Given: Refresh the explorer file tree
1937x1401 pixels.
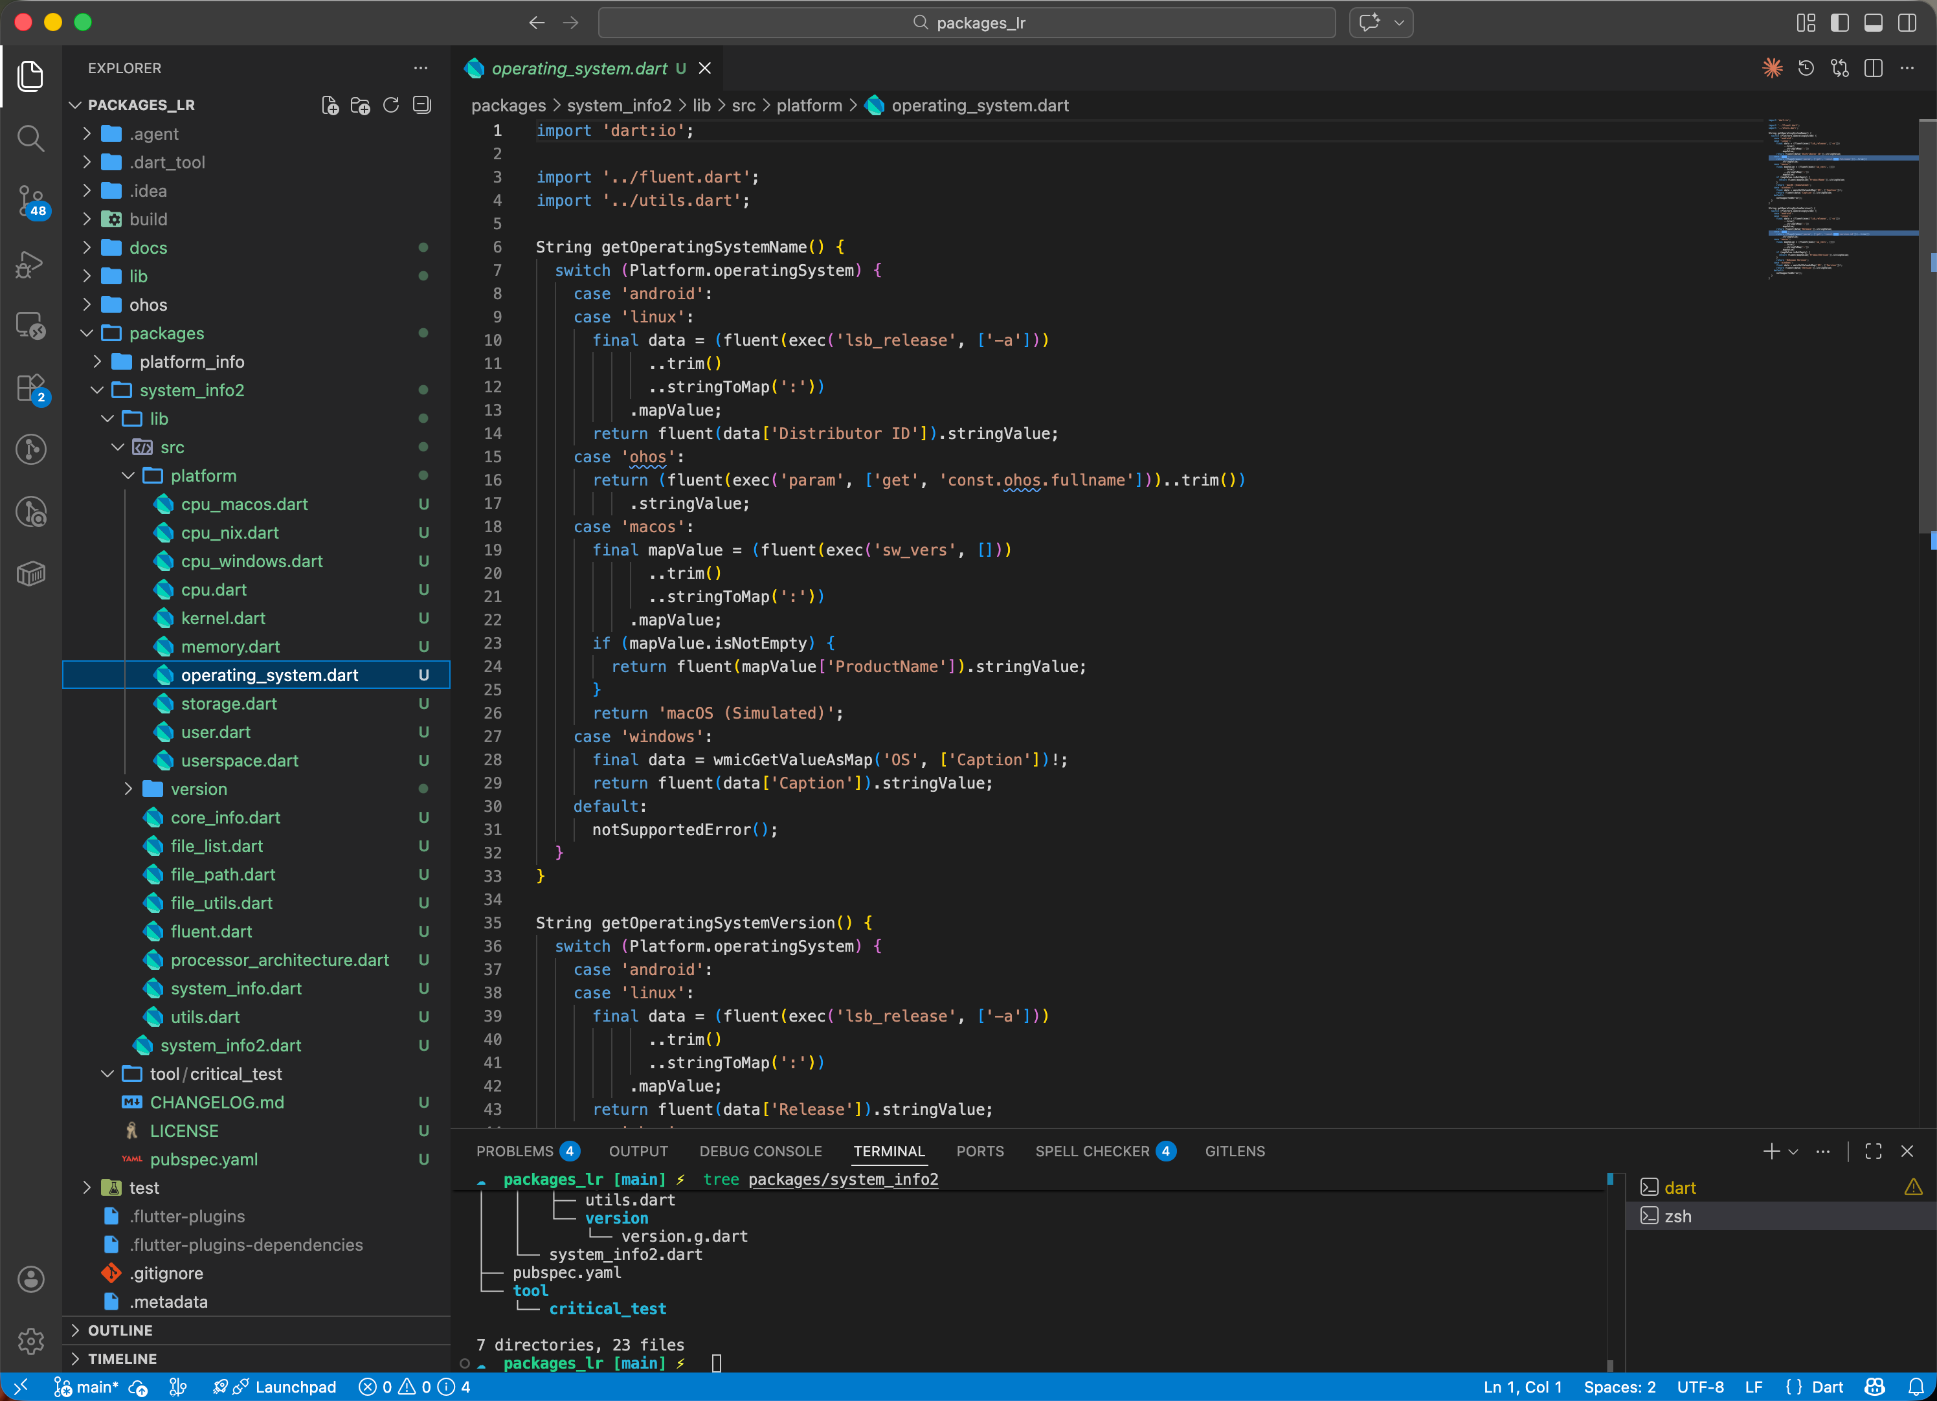Looking at the screenshot, I should coord(391,105).
